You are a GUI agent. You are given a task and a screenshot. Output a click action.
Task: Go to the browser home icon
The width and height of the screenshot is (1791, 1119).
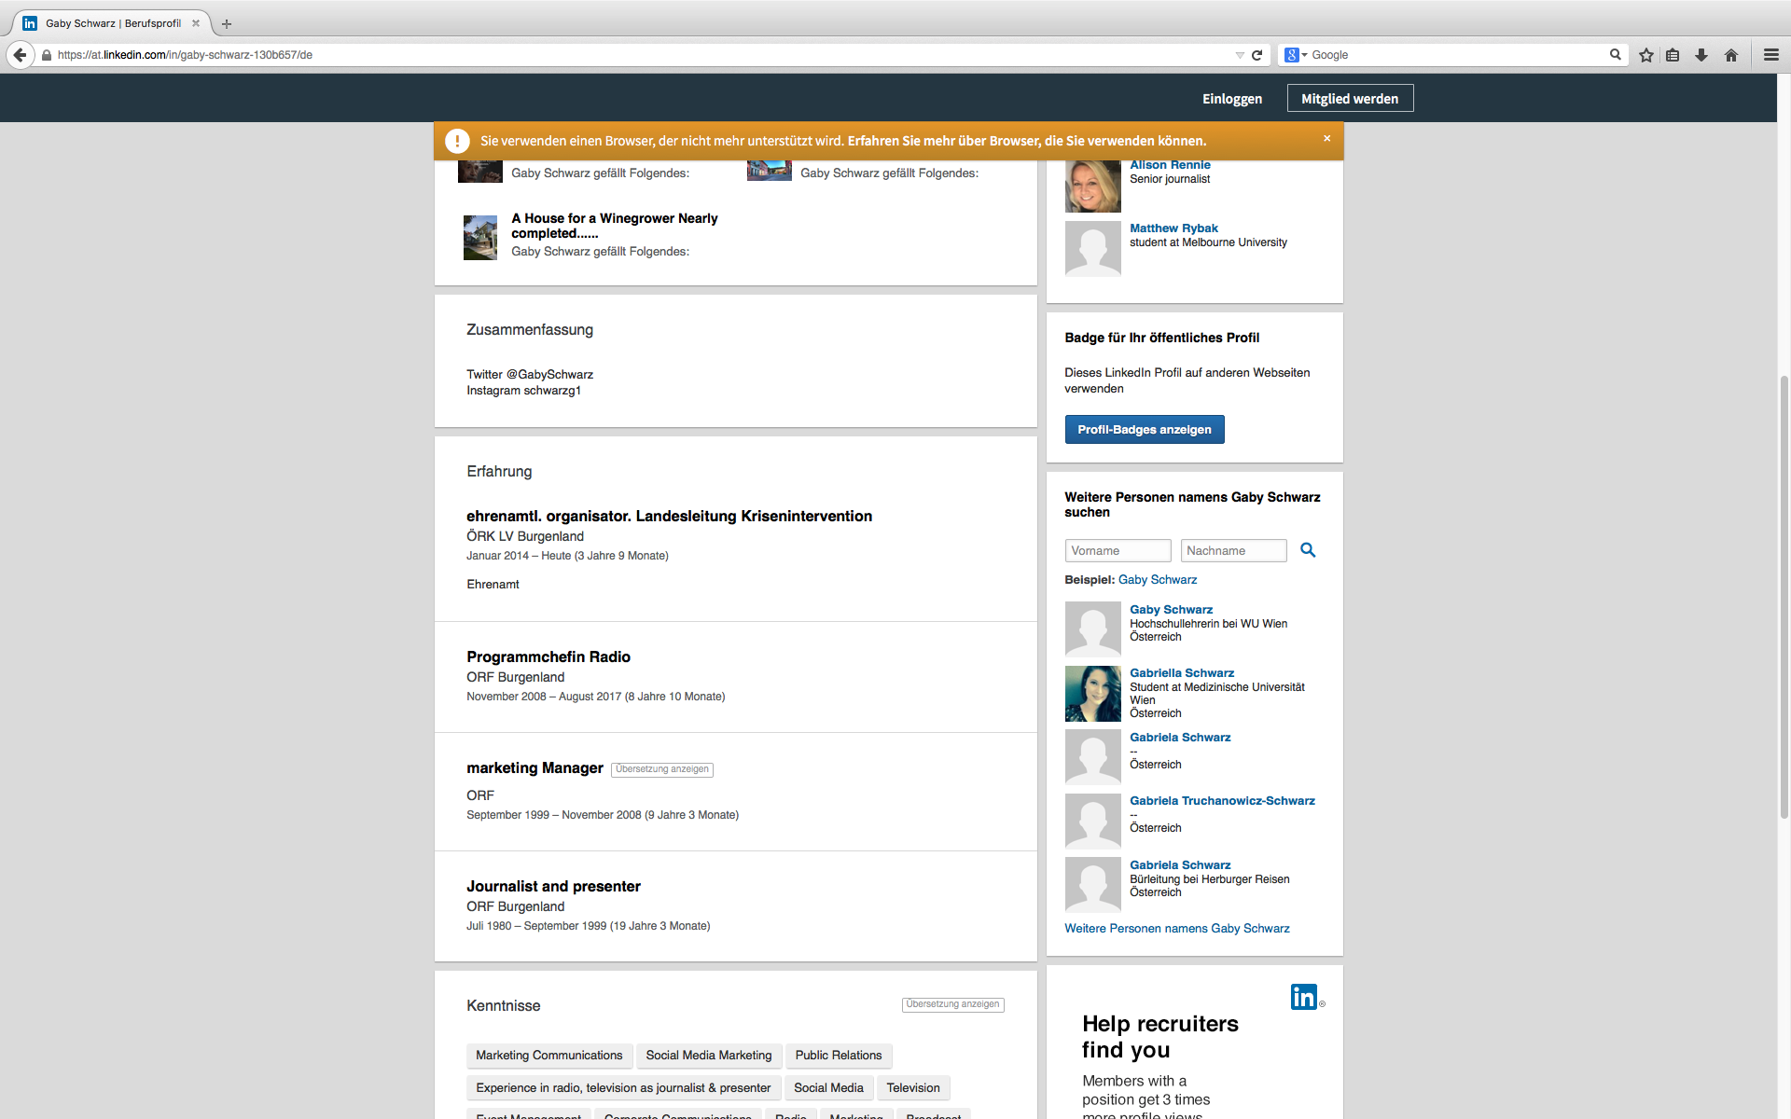[1731, 55]
